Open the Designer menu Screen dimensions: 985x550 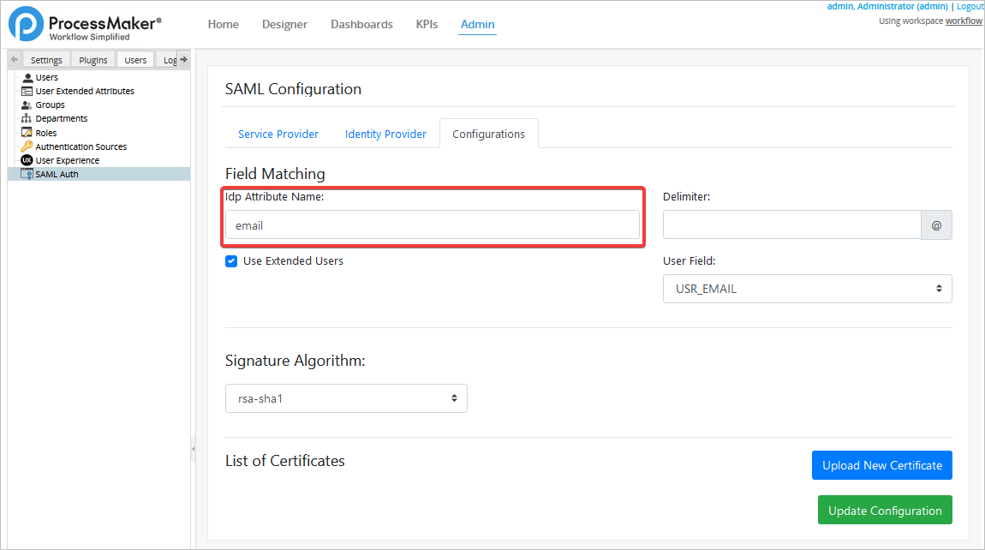coord(284,24)
